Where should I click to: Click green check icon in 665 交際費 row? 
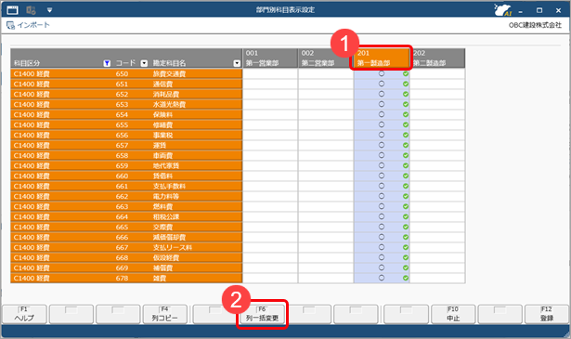coord(406,227)
